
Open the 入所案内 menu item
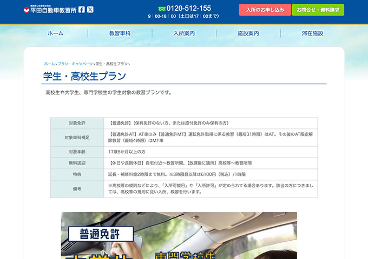(184, 33)
